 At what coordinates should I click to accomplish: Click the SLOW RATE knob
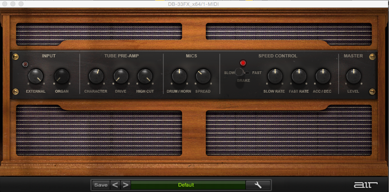275,76
